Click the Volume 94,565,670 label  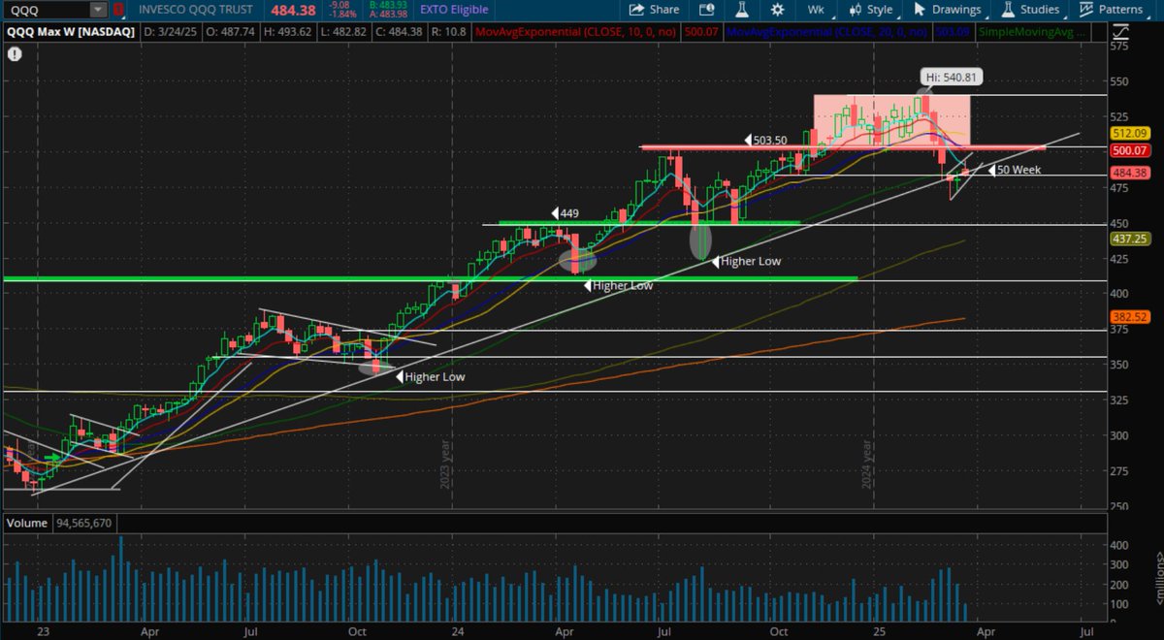(58, 522)
